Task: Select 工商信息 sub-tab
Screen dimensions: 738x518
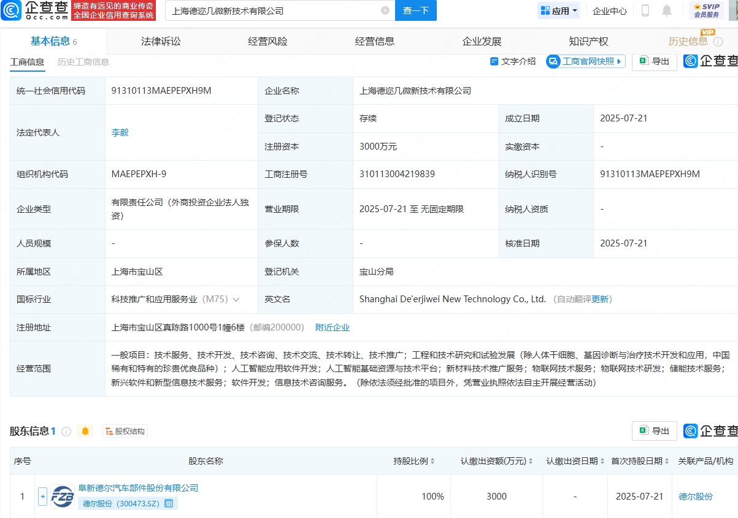Action: tap(27, 62)
